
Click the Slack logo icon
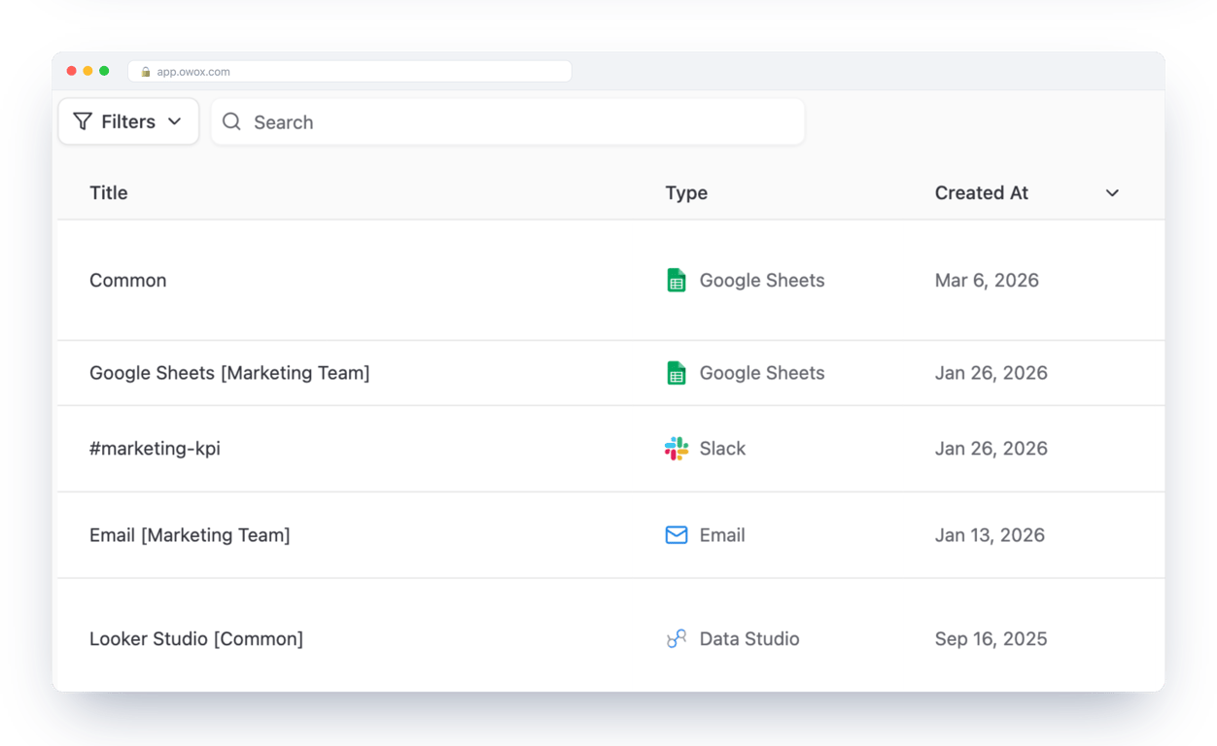(x=677, y=449)
